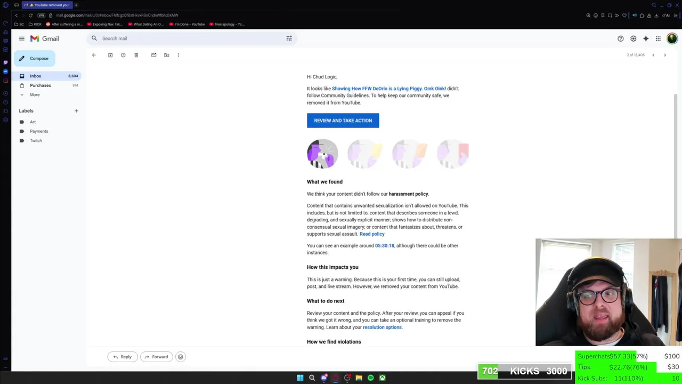The image size is (682, 384).
Task: Open I'm Done - YouTube bookmark
Action: pyautogui.click(x=187, y=25)
